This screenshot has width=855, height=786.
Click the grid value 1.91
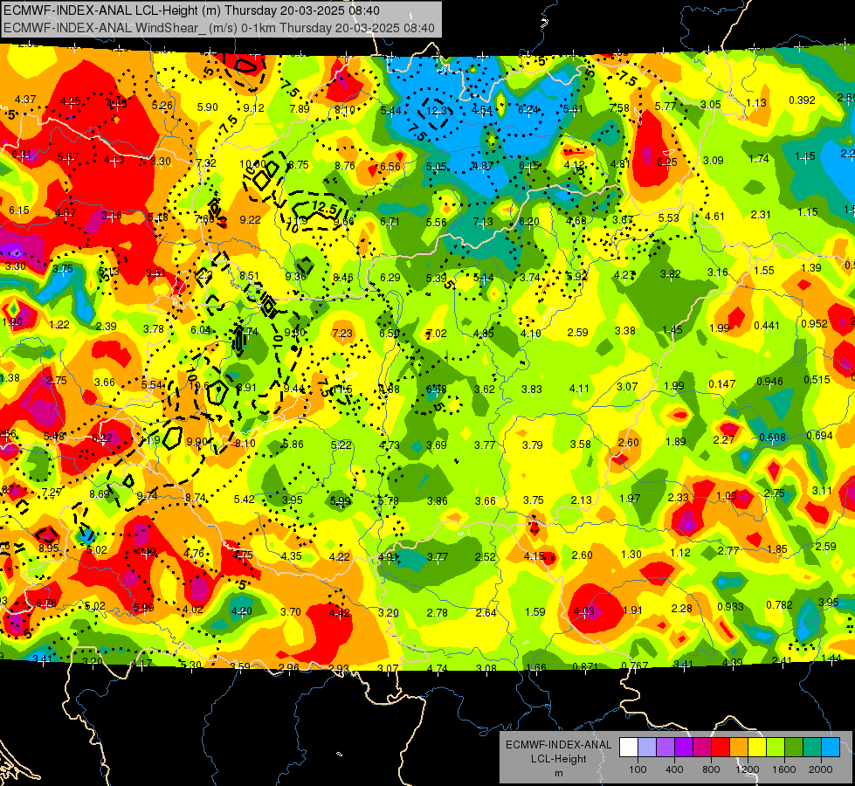632,610
